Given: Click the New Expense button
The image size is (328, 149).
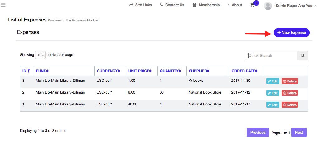Looking at the screenshot, I should 292,33.
